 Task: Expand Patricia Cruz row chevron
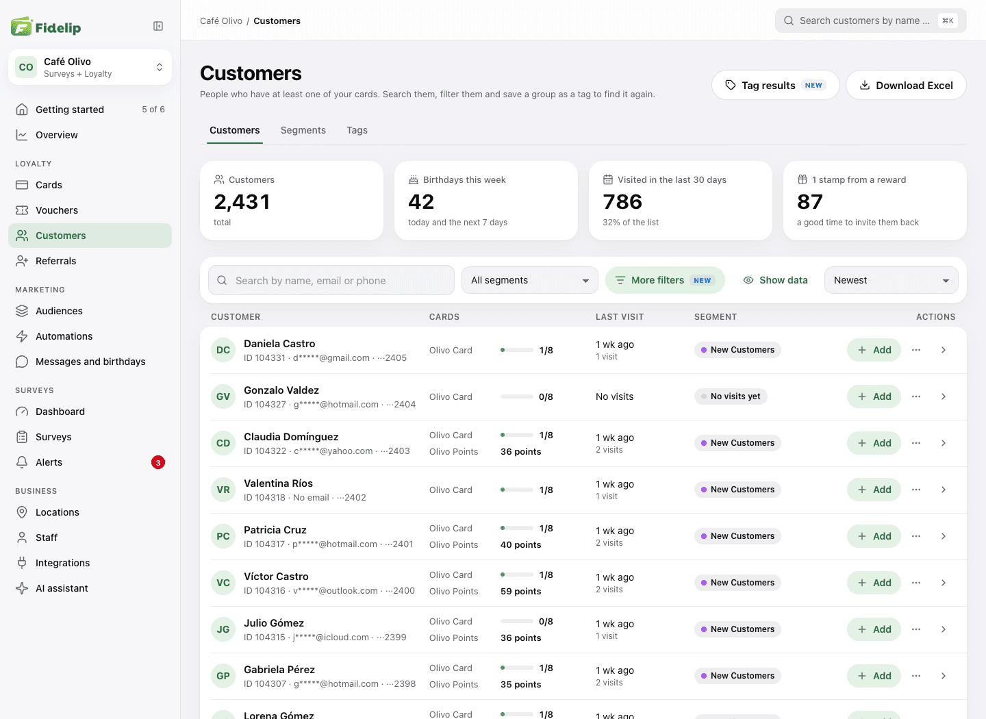click(944, 536)
